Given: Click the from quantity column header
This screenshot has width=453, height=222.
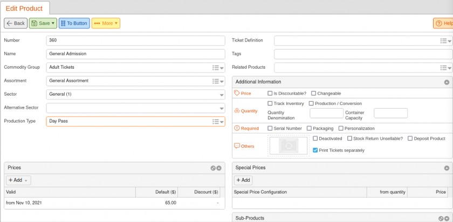Looking at the screenshot, I should tap(387, 192).
